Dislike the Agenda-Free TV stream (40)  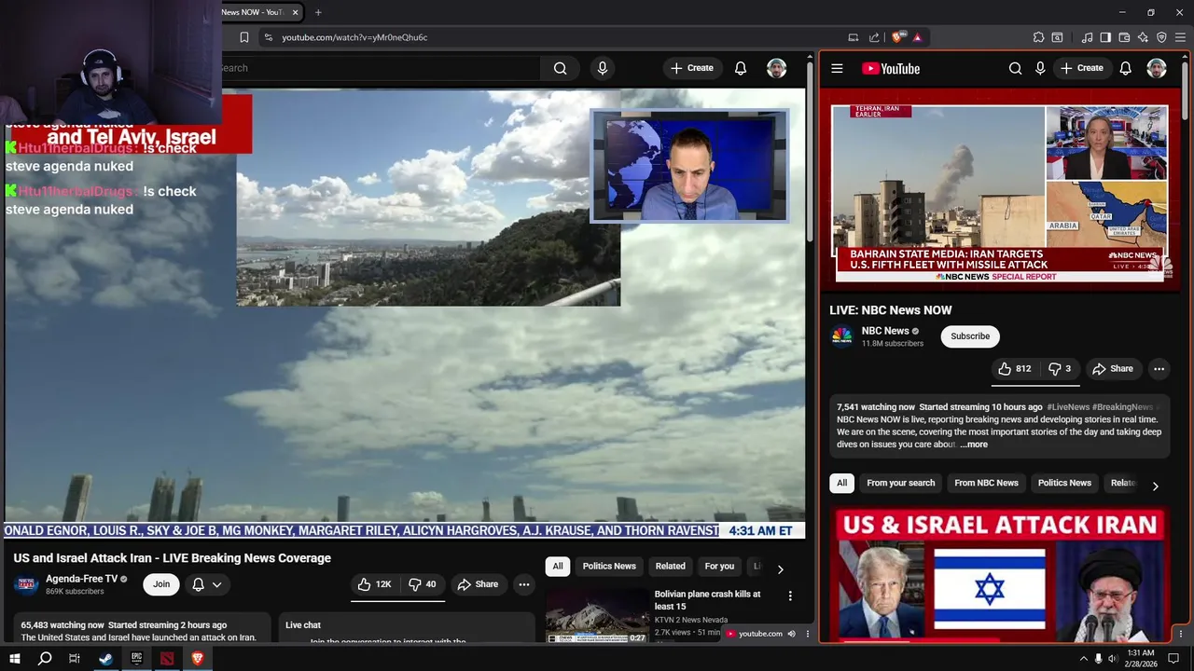pos(423,584)
